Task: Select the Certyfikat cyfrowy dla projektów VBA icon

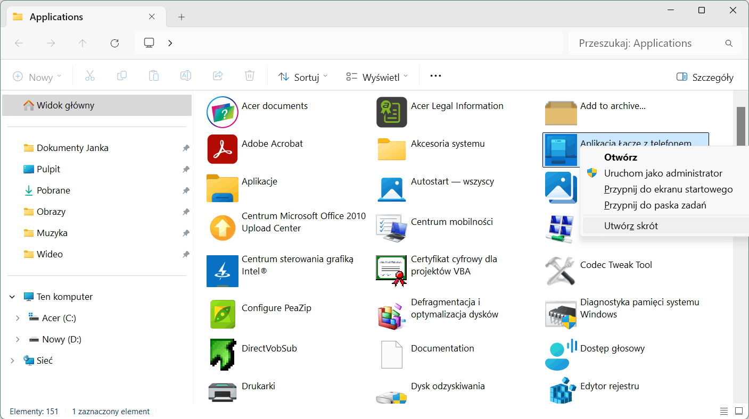Action: tap(391, 271)
